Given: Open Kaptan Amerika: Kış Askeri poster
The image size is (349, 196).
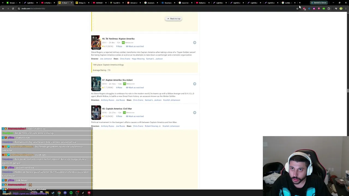Looking at the screenshot, I should pyautogui.click(x=96, y=84).
